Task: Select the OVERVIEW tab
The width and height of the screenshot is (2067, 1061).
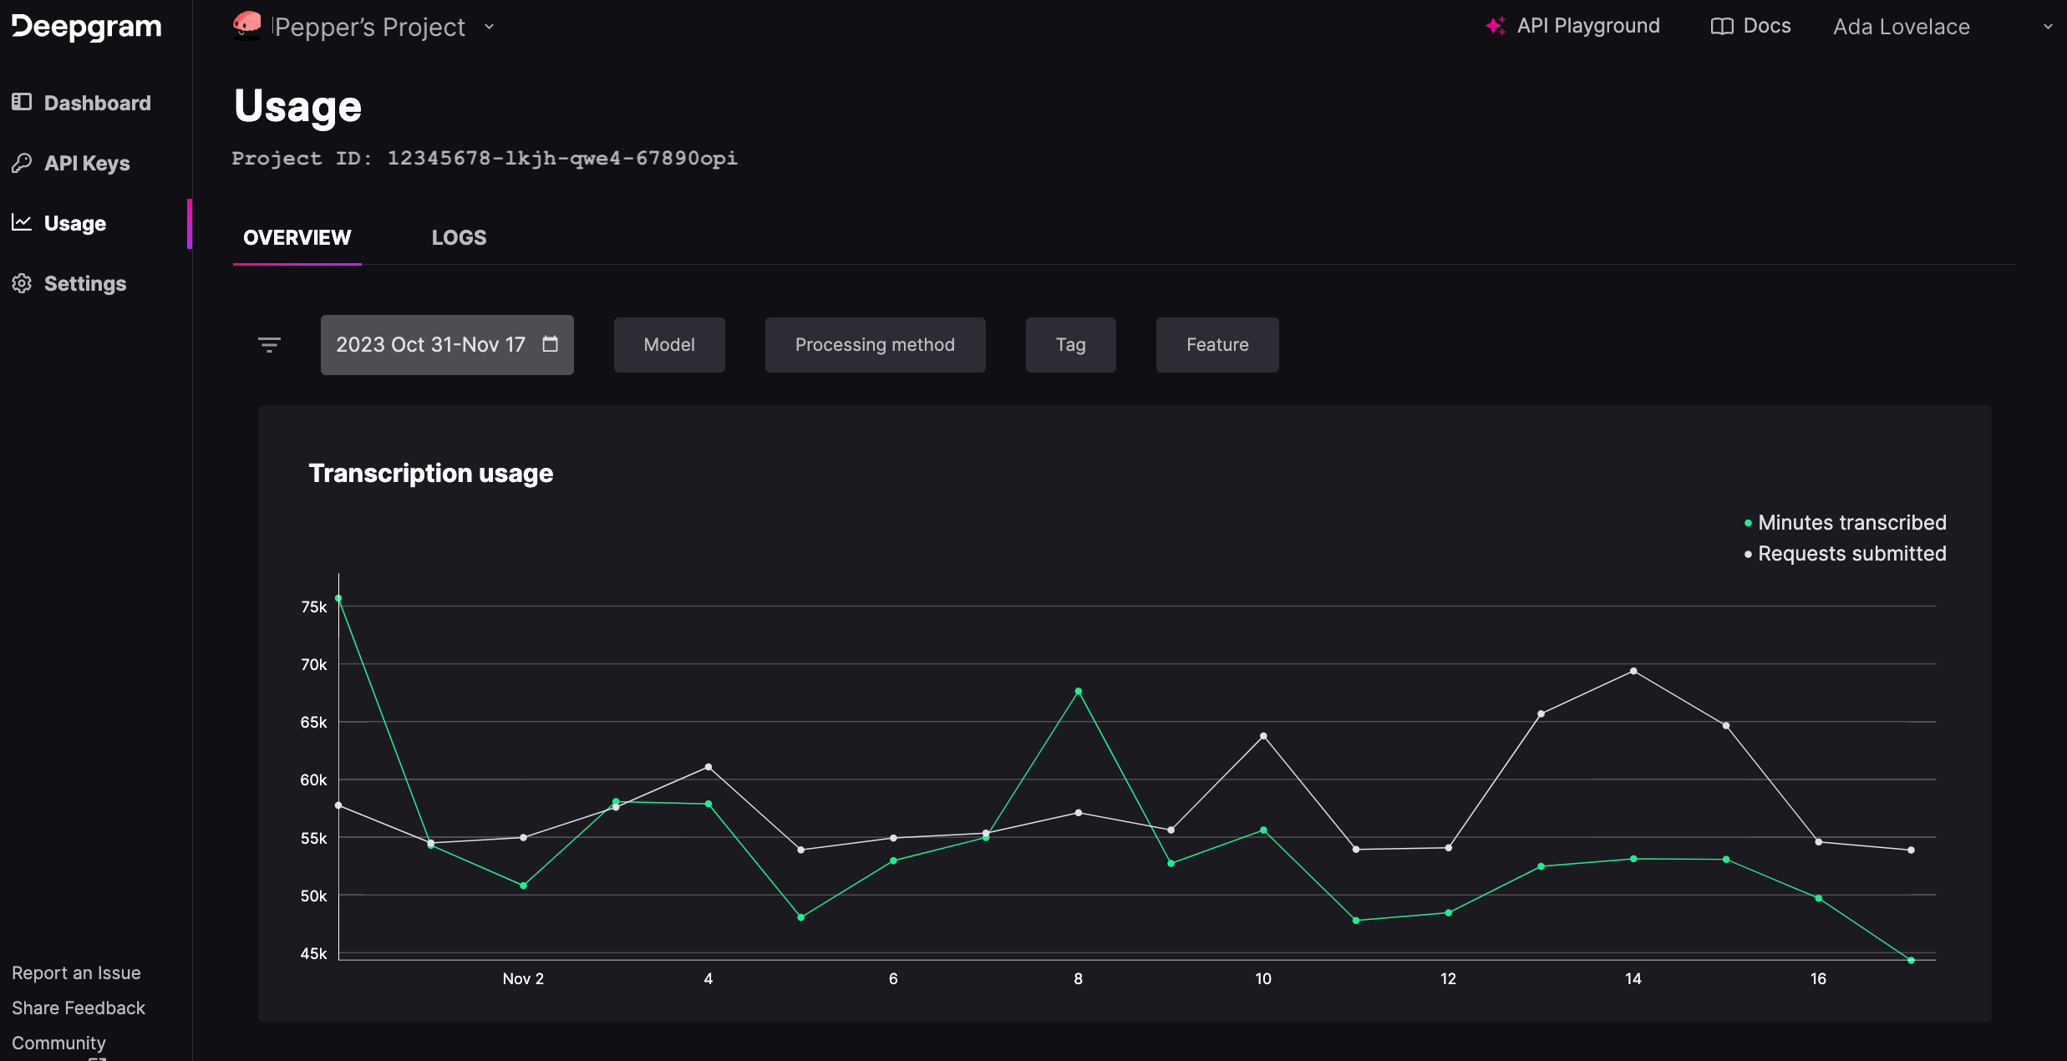Action: [297, 237]
